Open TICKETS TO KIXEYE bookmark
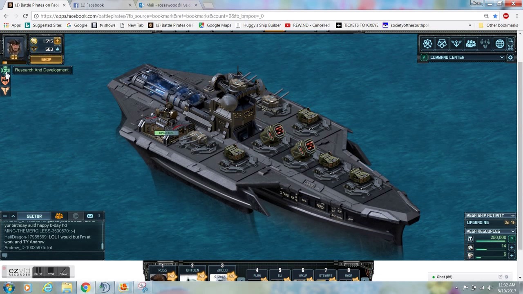The width and height of the screenshot is (523, 294). click(357, 25)
